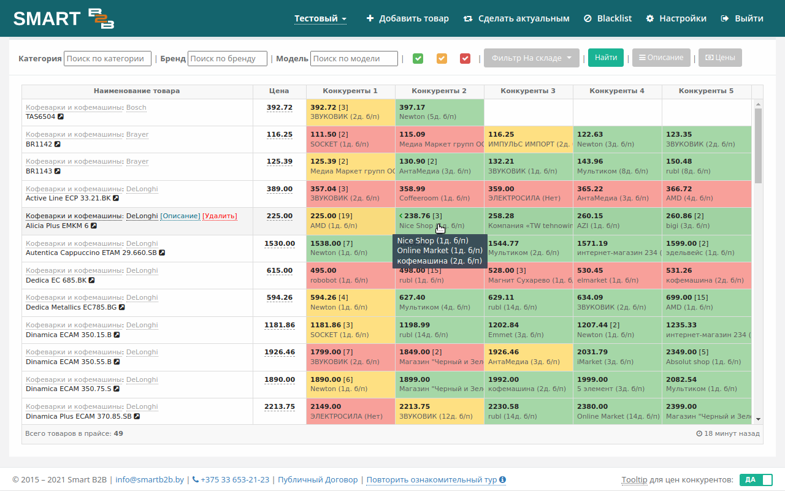This screenshot has width=785, height=491.
Task: Click the price 1530.00 in the Цена column
Action: tap(280, 244)
